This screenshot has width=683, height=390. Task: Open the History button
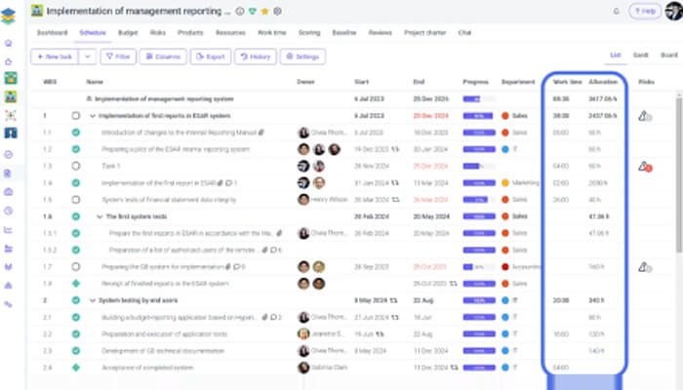(256, 57)
